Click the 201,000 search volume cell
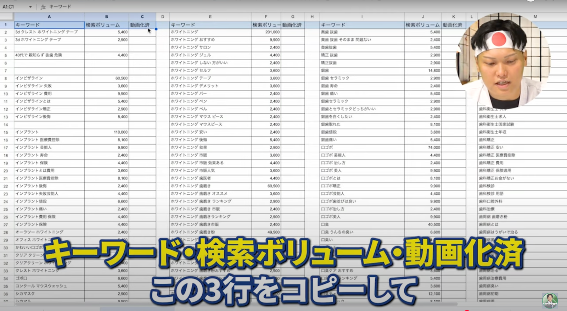Screen dimensions: 567x311 [266, 32]
